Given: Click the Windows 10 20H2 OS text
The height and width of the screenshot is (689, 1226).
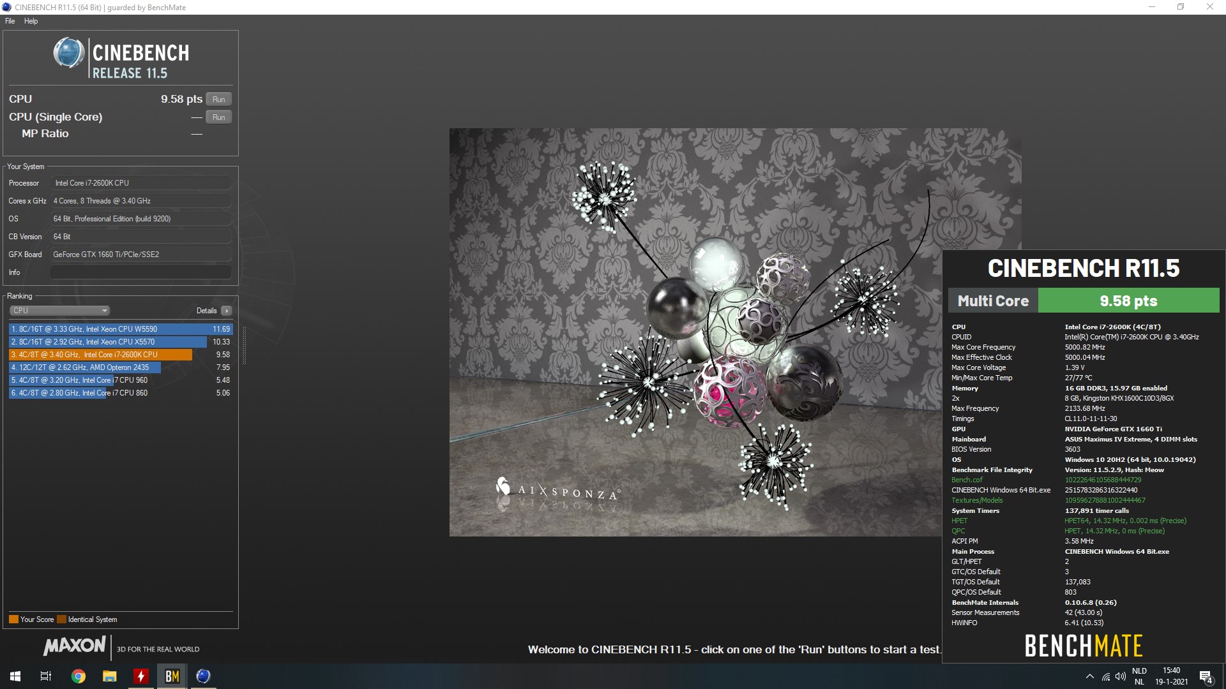Looking at the screenshot, I should pos(1130,459).
